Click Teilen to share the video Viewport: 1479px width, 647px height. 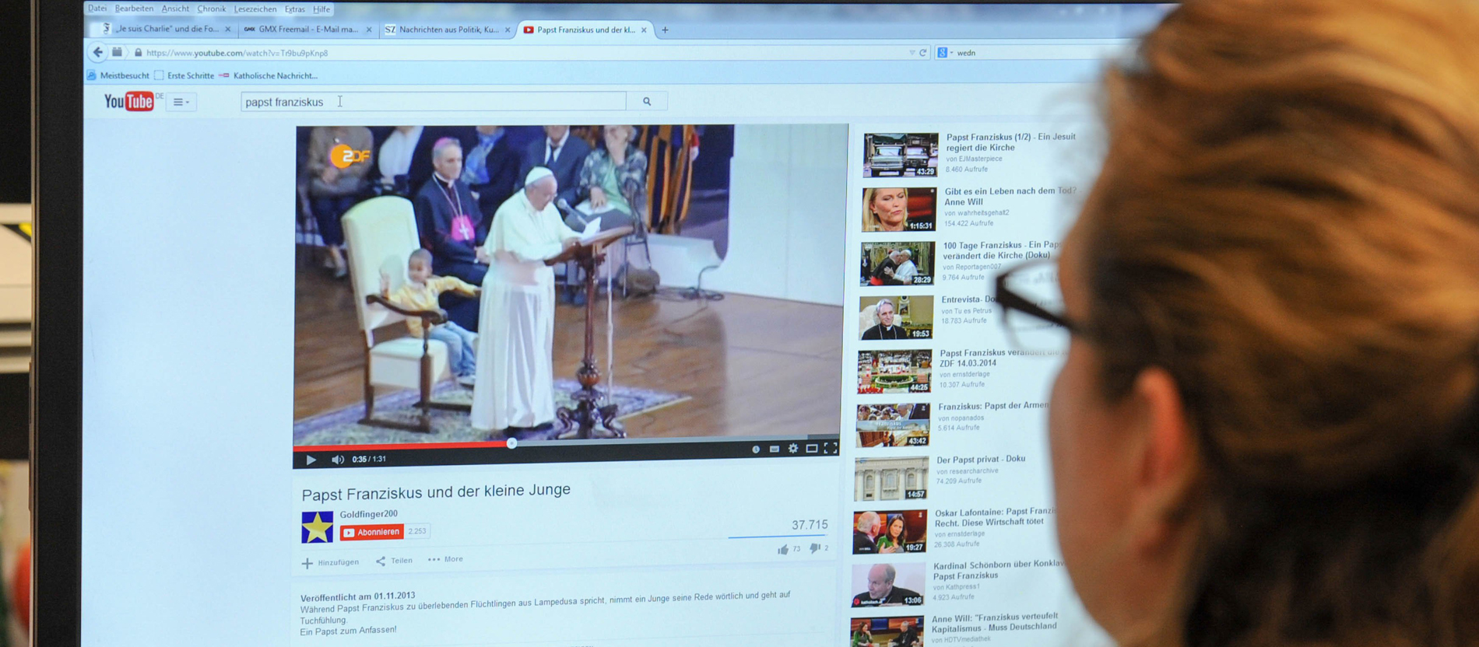click(394, 561)
